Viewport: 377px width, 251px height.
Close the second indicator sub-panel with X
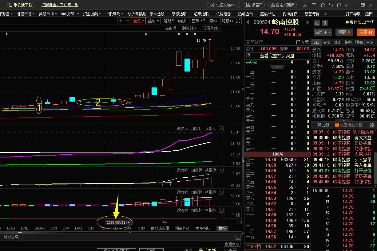221,170
